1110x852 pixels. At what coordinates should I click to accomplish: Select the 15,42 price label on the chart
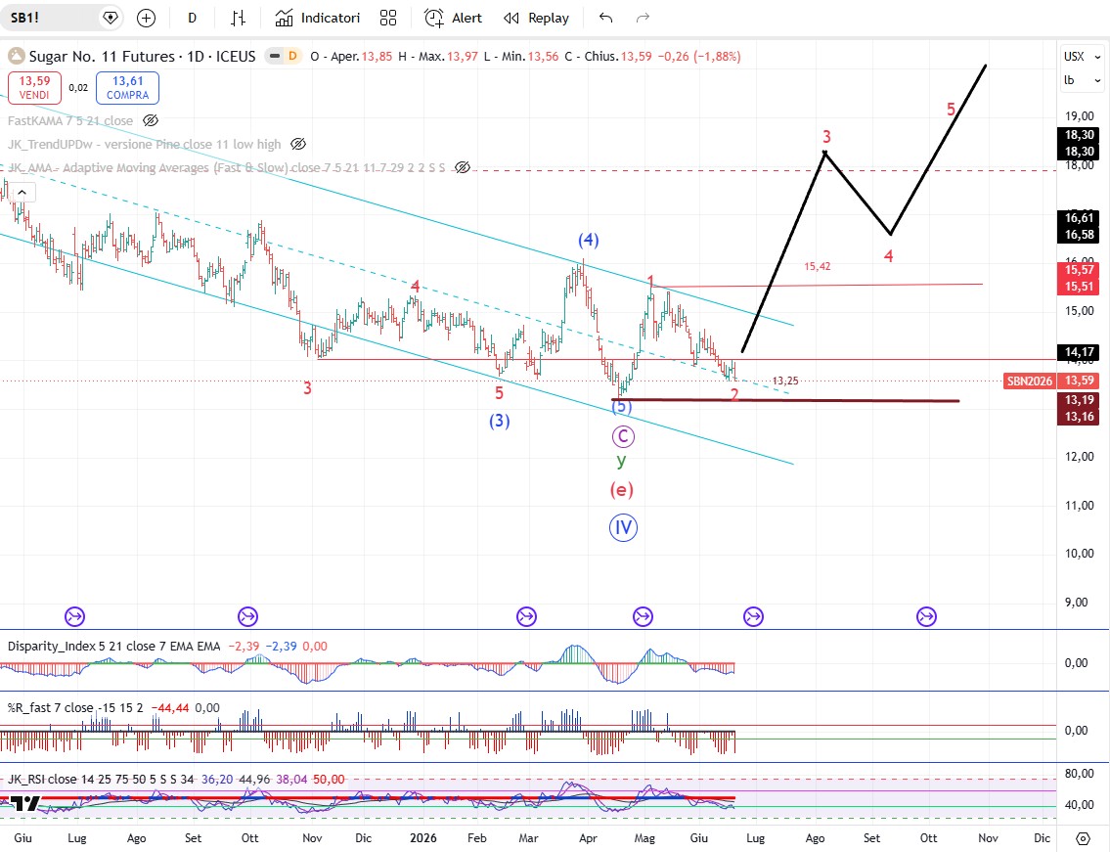tap(817, 266)
